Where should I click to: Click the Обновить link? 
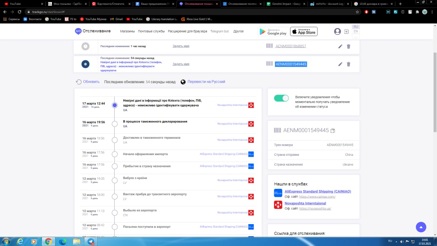(91, 82)
